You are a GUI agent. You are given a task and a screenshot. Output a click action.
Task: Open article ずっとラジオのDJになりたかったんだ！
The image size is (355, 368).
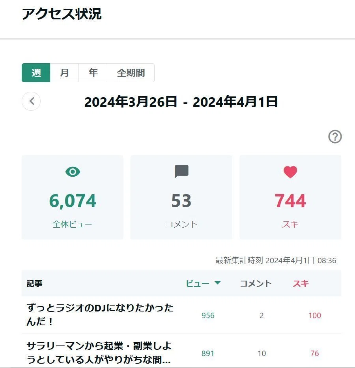[100, 315]
